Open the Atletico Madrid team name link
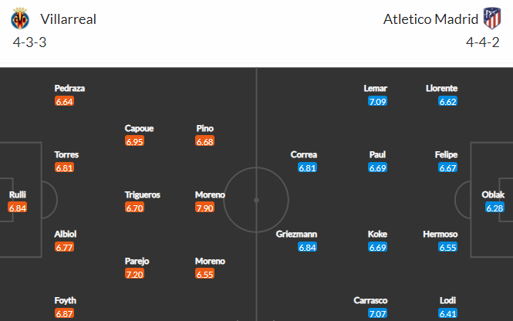Screen dimensions: 513x321 [x=430, y=19]
